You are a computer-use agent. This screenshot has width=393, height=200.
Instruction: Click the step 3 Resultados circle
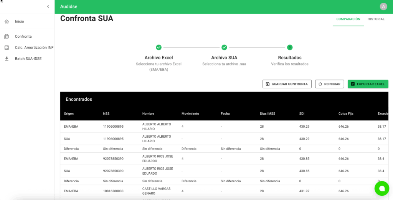tap(290, 47)
